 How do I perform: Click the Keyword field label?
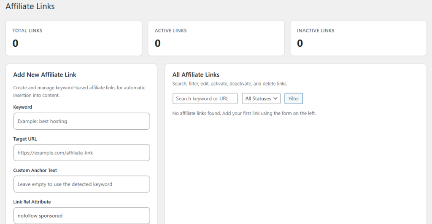[x=23, y=107]
